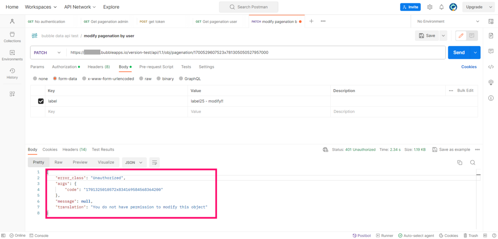Open Bulk Edit for form-data
Viewport: 498px width, 239px height.
(465, 90)
